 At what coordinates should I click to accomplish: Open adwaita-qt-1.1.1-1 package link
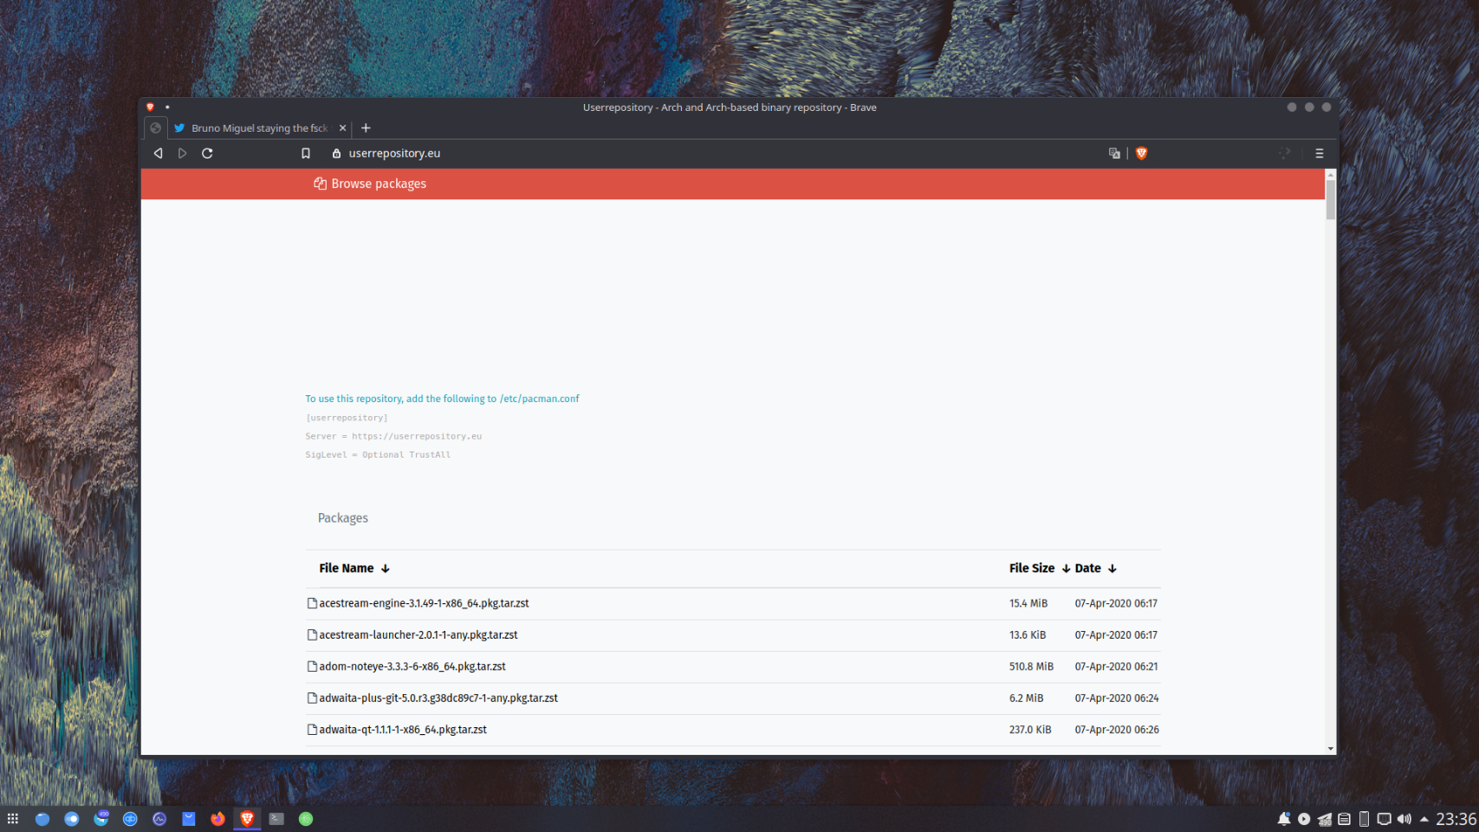pos(403,730)
